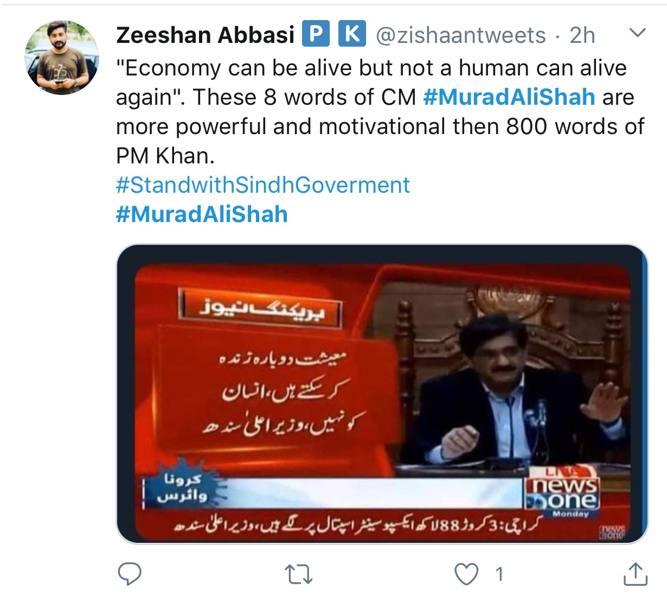The height and width of the screenshot is (595, 667).
Task: Open the attached news broadcast image
Action: 382,394
